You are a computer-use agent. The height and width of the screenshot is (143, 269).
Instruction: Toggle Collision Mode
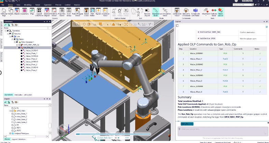pyautogui.click(x=214, y=12)
